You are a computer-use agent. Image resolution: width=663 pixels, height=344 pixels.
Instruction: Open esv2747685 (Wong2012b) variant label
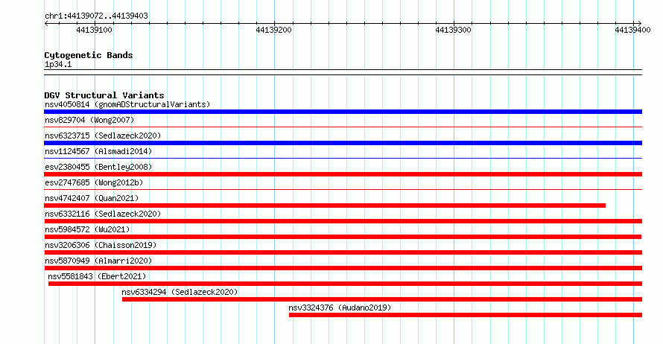(94, 182)
